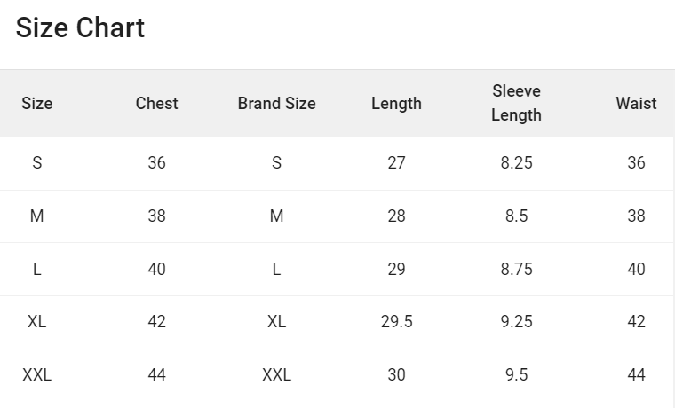
Task: Click L in the Brand Size column
Action: pyautogui.click(x=276, y=270)
